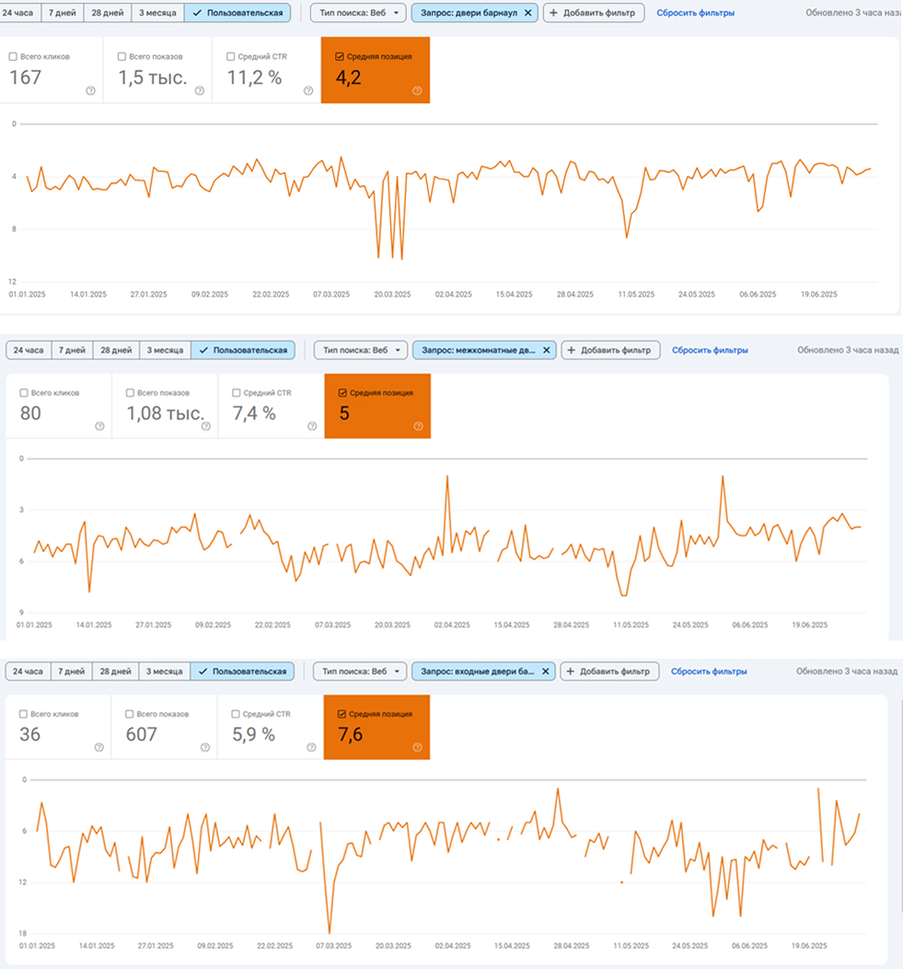
Task: Open Тип поиска dropdown beside 'межкомнатные дв...' filter
Action: tap(362, 350)
